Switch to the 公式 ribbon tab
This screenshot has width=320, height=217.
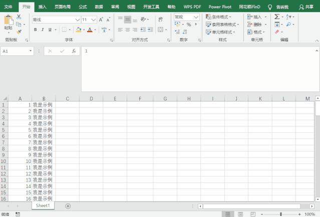coord(83,6)
